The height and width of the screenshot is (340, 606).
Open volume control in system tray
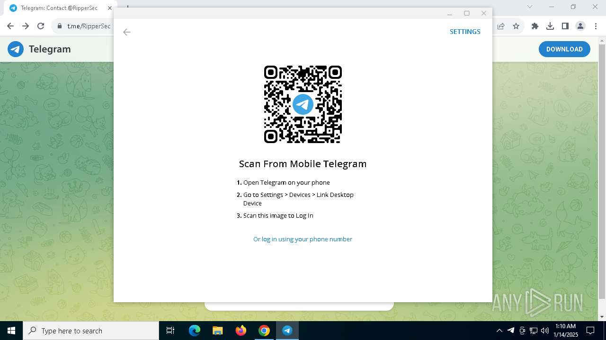(545, 331)
